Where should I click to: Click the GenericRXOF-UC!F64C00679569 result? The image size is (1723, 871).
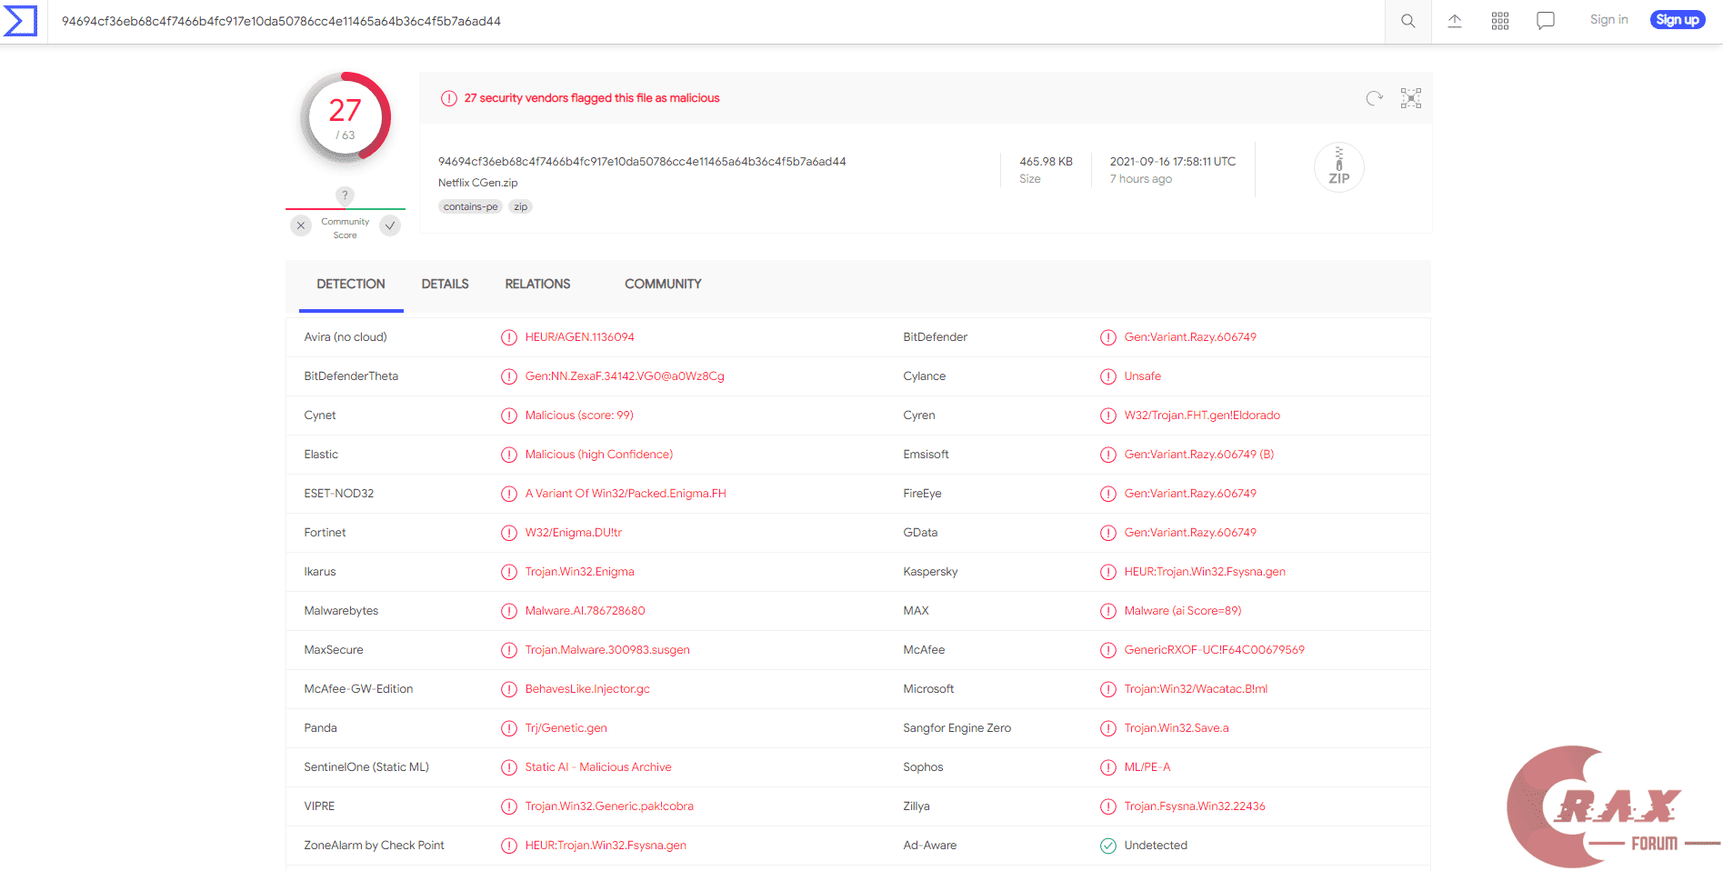1214,650
